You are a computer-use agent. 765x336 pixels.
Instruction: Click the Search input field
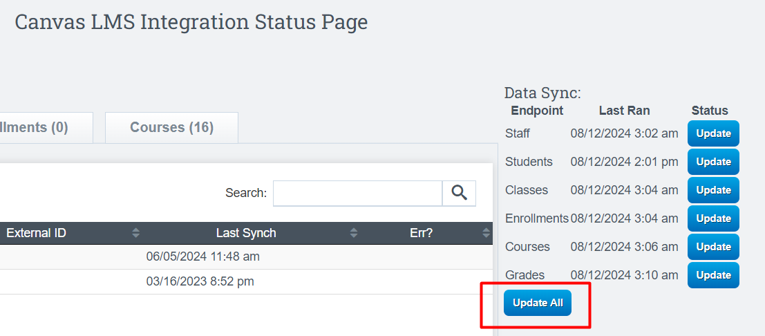pos(357,194)
